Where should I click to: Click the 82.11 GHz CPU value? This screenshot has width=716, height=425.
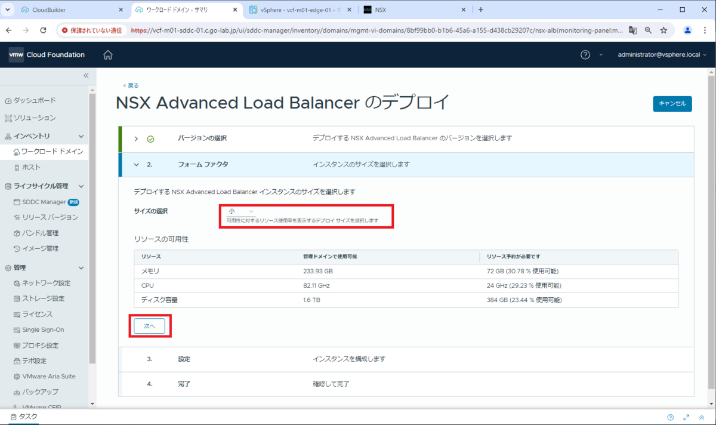(316, 285)
